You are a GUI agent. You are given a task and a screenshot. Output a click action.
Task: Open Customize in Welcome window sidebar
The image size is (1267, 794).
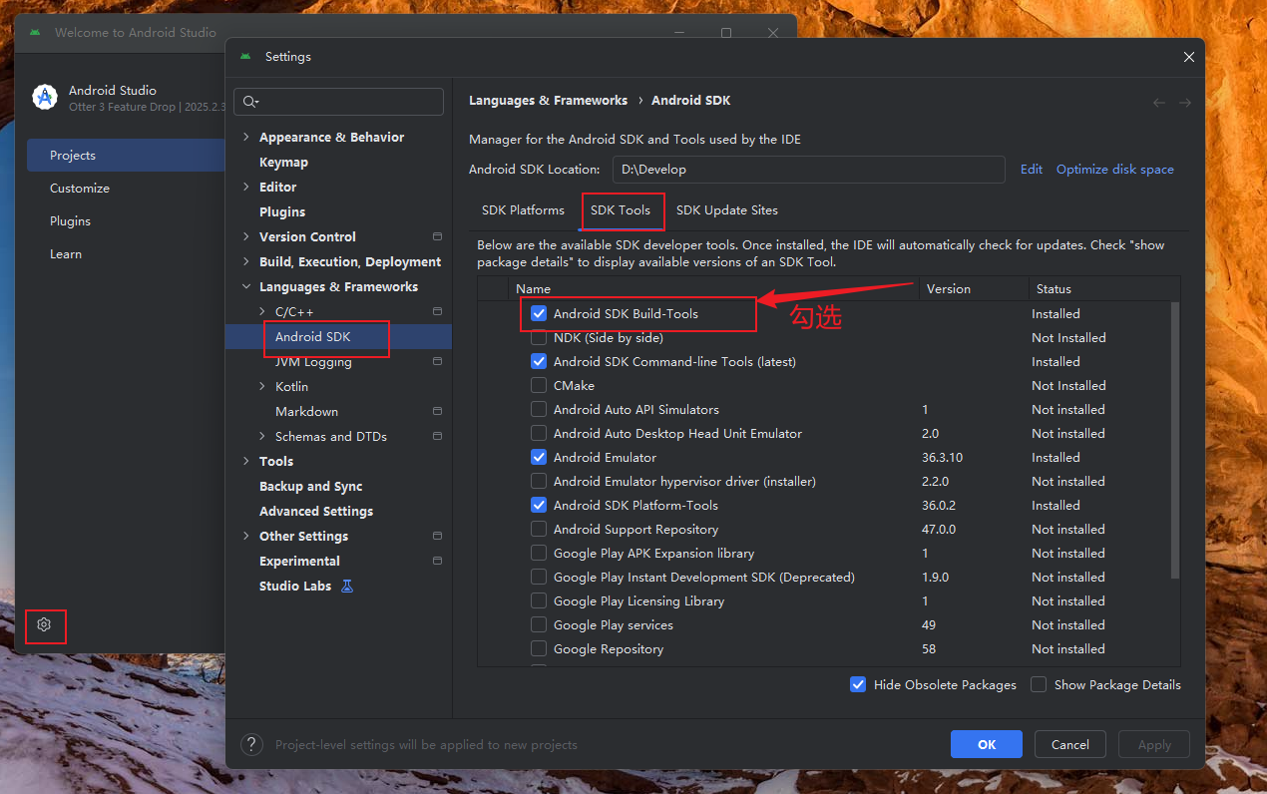[126, 188]
